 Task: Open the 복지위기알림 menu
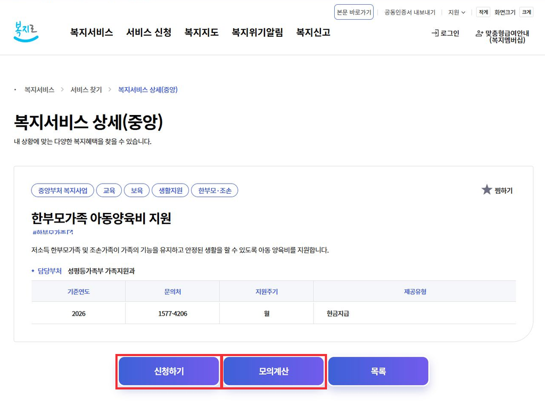[x=257, y=32]
